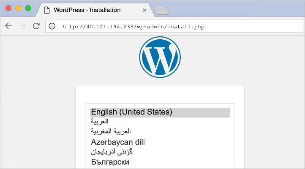
Task: Choose العربية المغربية language option
Action: pyautogui.click(x=160, y=131)
